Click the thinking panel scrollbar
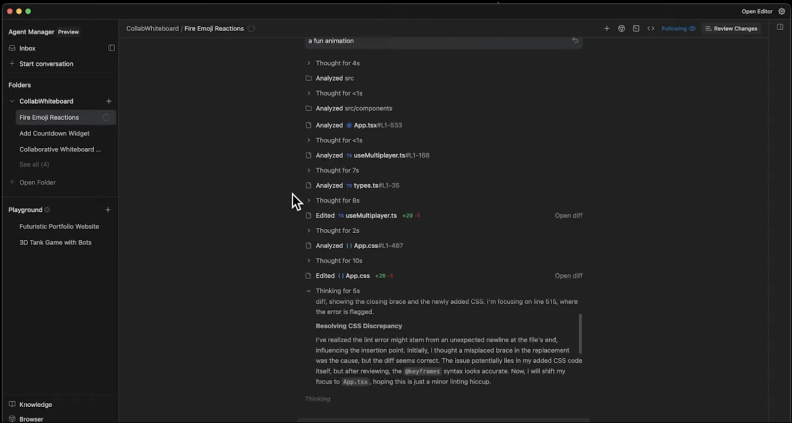Screen dimensions: 792x423 pyautogui.click(x=580, y=334)
